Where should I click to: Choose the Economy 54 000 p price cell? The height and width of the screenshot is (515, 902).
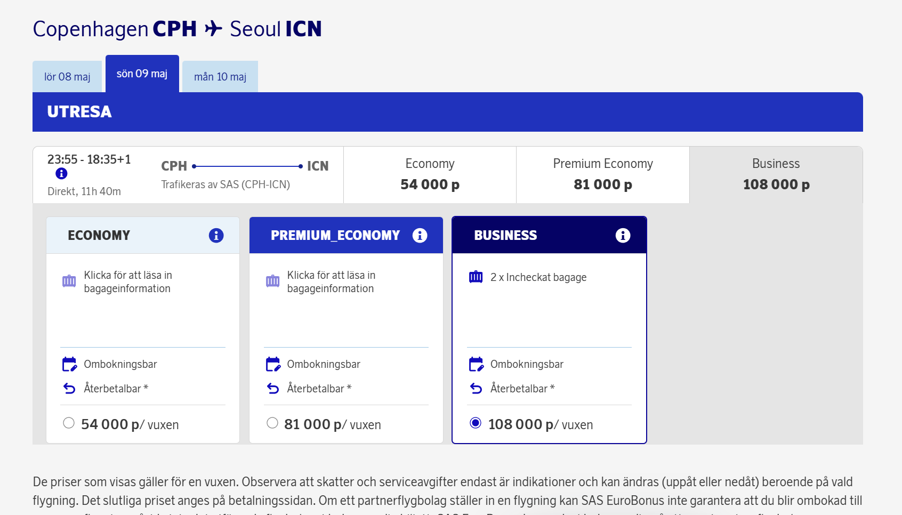click(430, 175)
